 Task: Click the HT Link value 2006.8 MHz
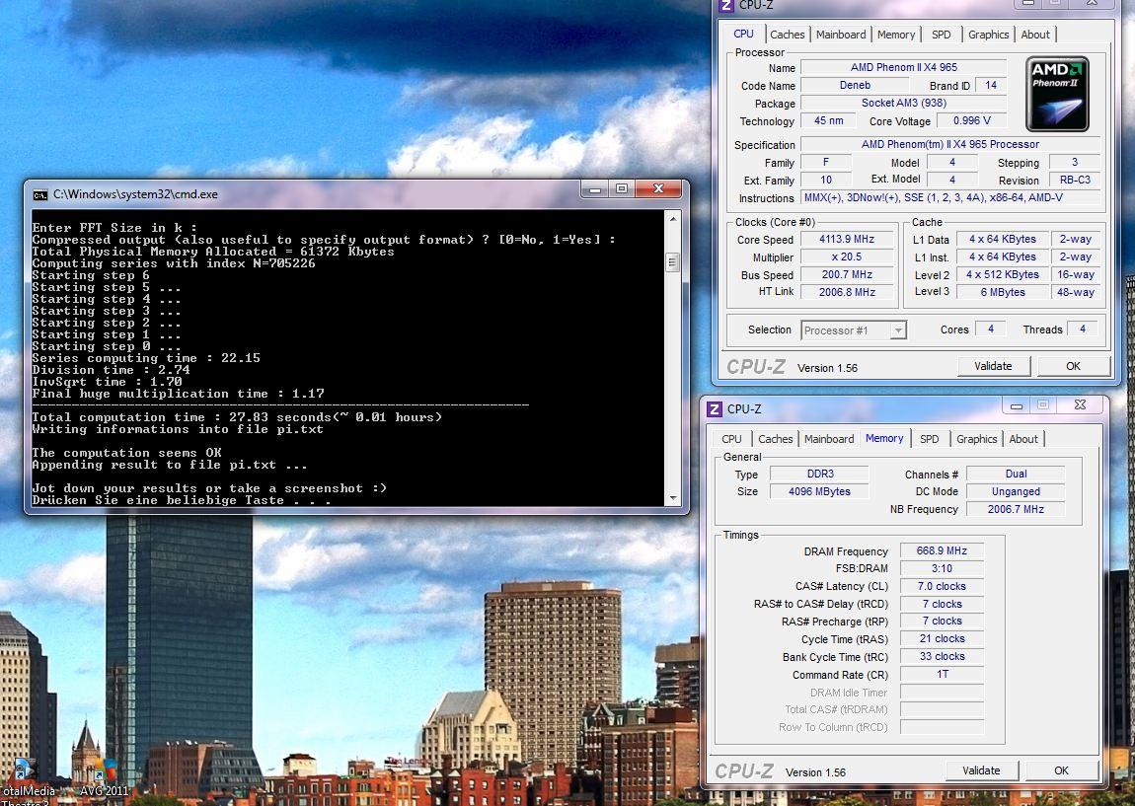click(846, 292)
